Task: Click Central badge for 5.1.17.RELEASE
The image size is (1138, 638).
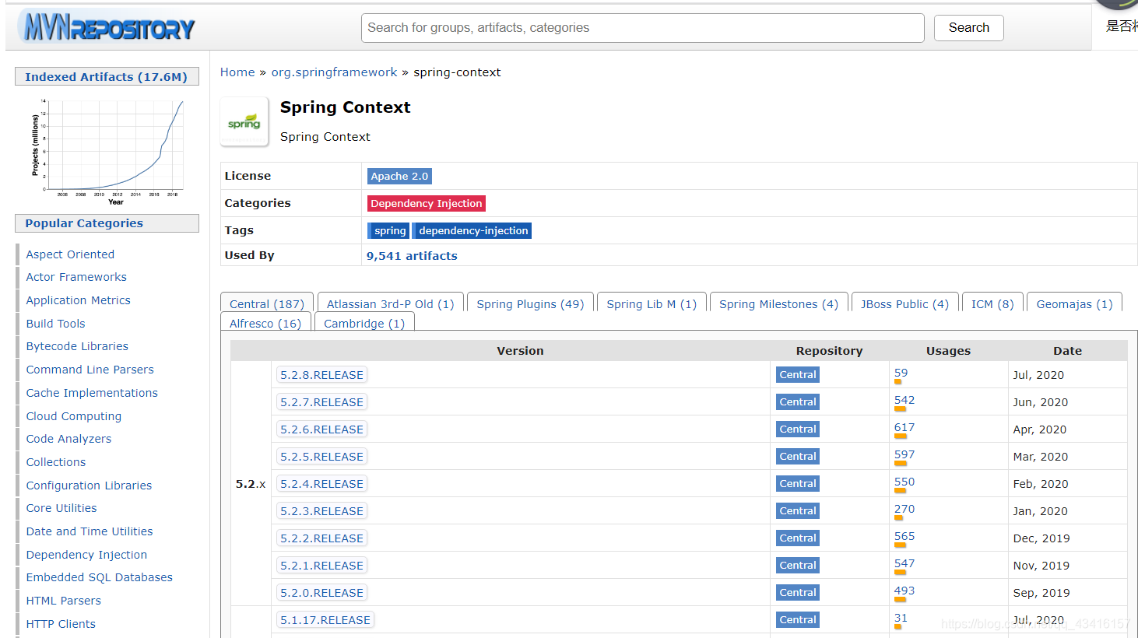Action: pyautogui.click(x=798, y=620)
